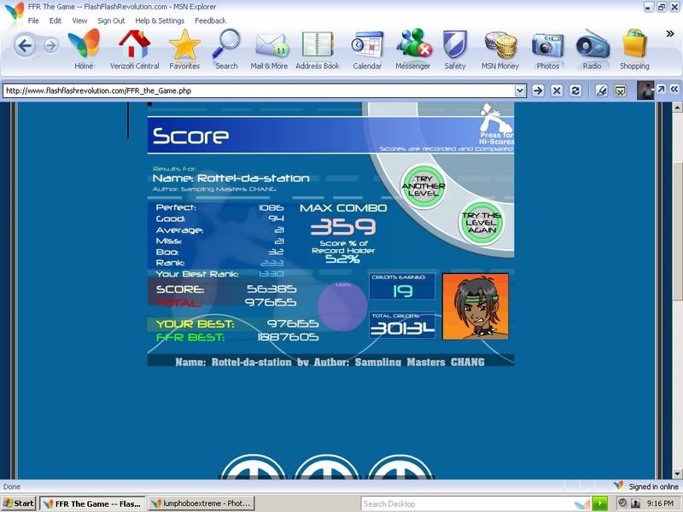Expand the address bar URL dropdown
The image size is (683, 512).
click(520, 90)
